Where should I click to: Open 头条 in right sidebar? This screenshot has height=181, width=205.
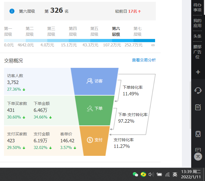tap(197, 36)
